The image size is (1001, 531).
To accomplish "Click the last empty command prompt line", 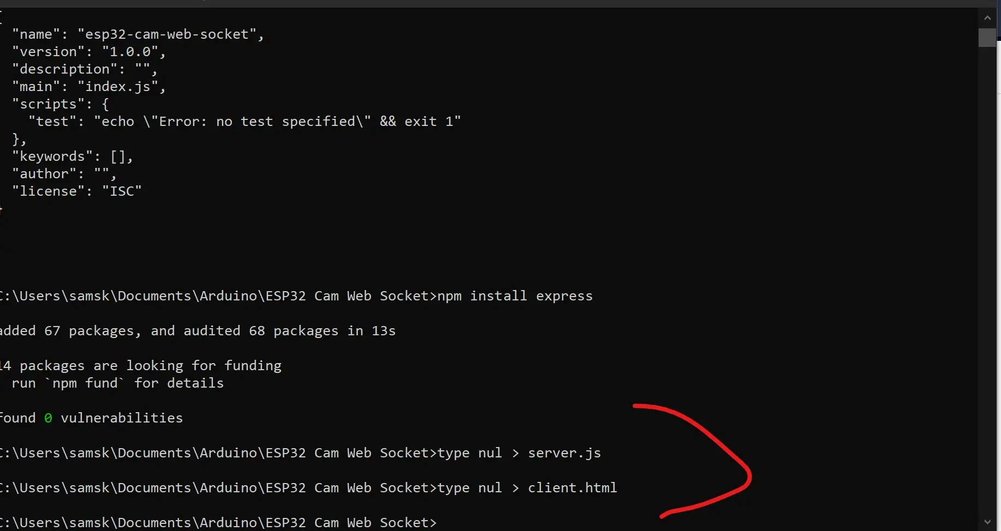I will point(218,523).
